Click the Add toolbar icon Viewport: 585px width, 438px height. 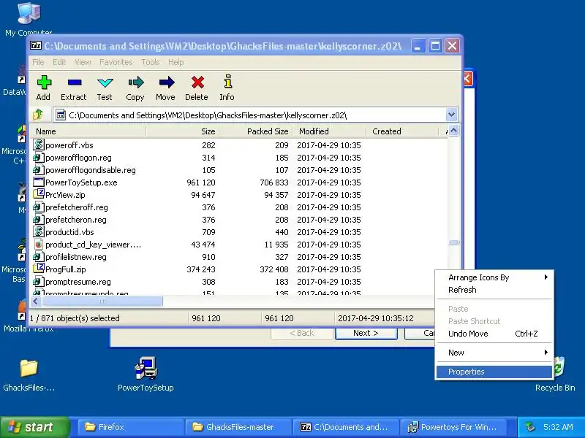tap(44, 88)
